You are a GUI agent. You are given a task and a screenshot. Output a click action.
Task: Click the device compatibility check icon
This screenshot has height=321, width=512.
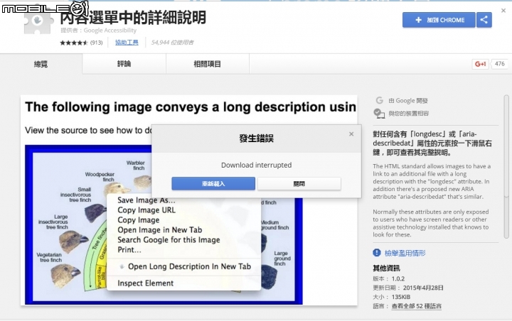click(x=379, y=114)
